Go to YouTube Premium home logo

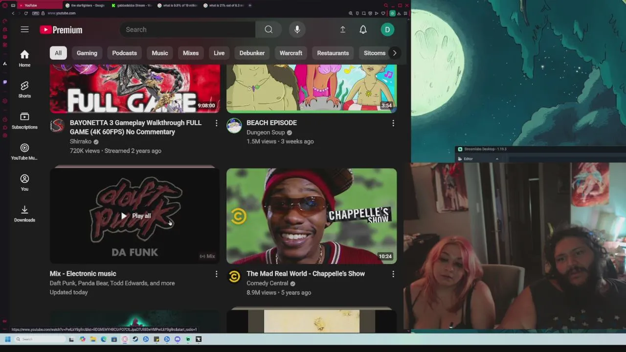pos(61,30)
